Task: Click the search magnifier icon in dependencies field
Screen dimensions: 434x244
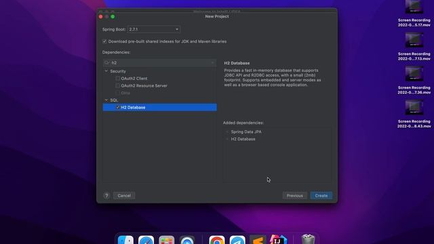Action: coord(107,63)
